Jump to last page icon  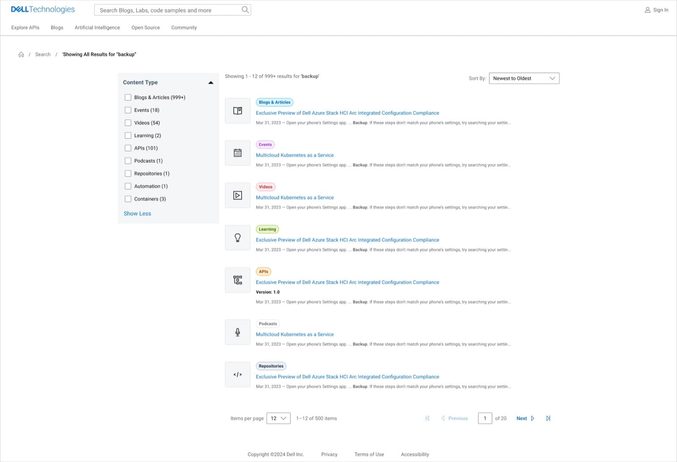(548, 418)
